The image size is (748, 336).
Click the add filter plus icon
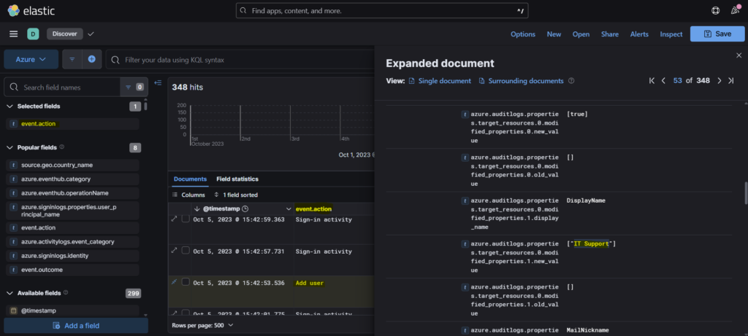pos(91,59)
